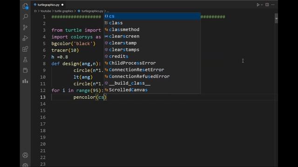Click line number 14 in gutter
This screenshot has height=167, width=298.
pyautogui.click(x=43, y=104)
